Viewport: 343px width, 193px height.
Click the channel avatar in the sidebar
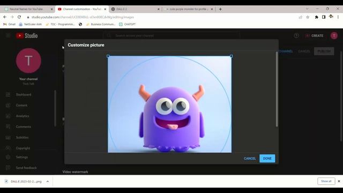(x=28, y=61)
